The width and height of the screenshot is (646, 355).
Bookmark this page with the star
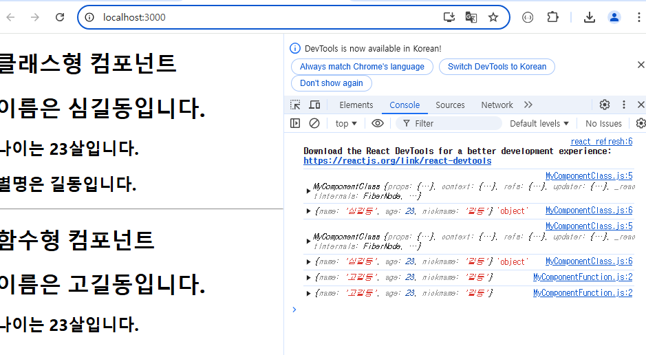coord(493,17)
